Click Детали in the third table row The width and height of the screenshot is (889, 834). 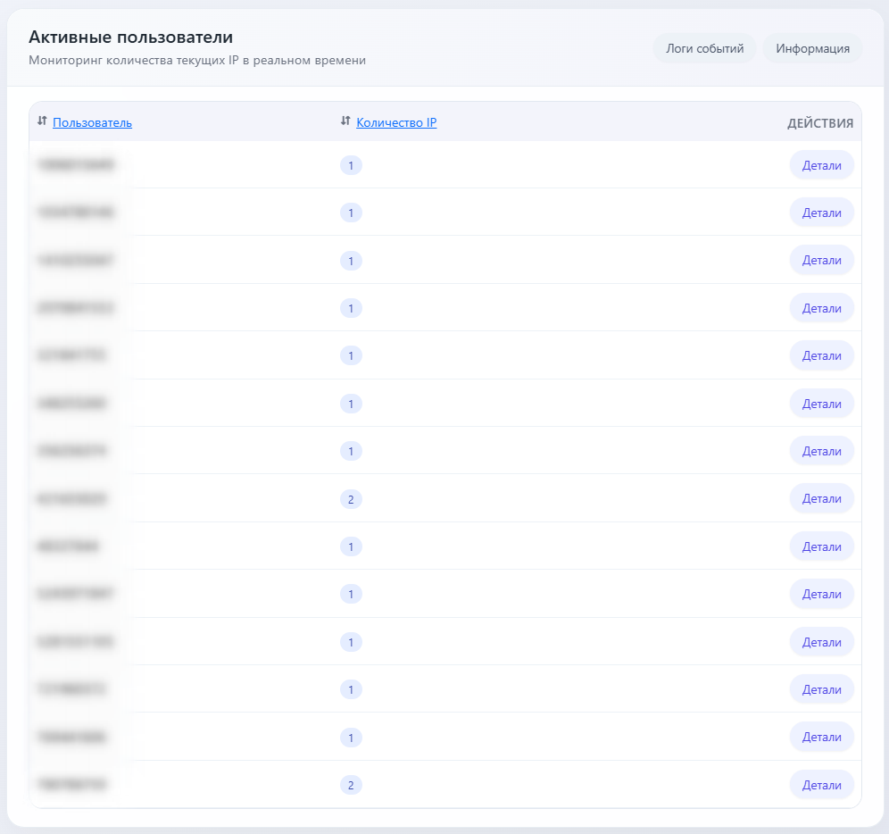821,260
